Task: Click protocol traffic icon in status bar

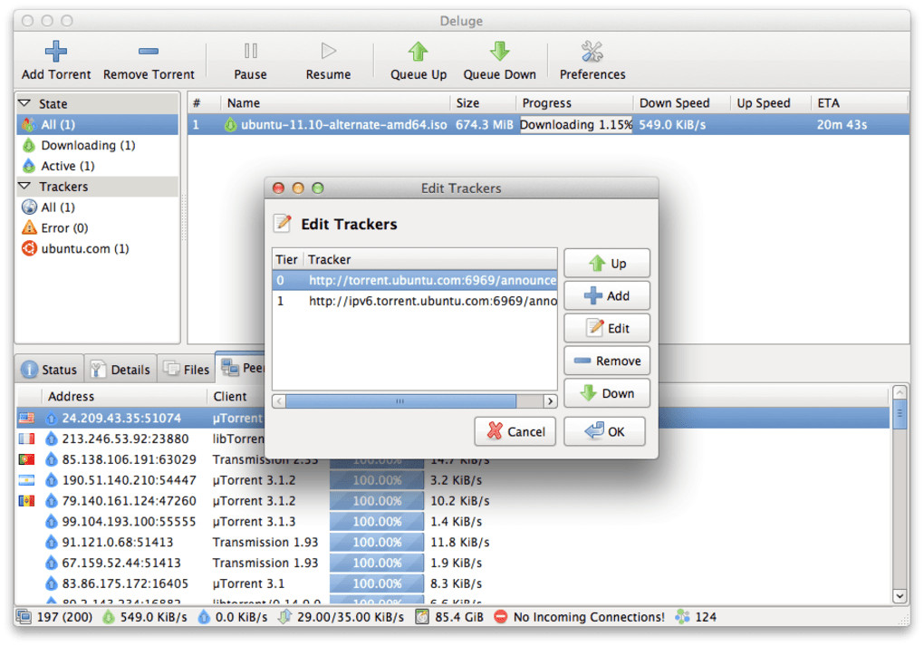Action: pyautogui.click(x=285, y=616)
